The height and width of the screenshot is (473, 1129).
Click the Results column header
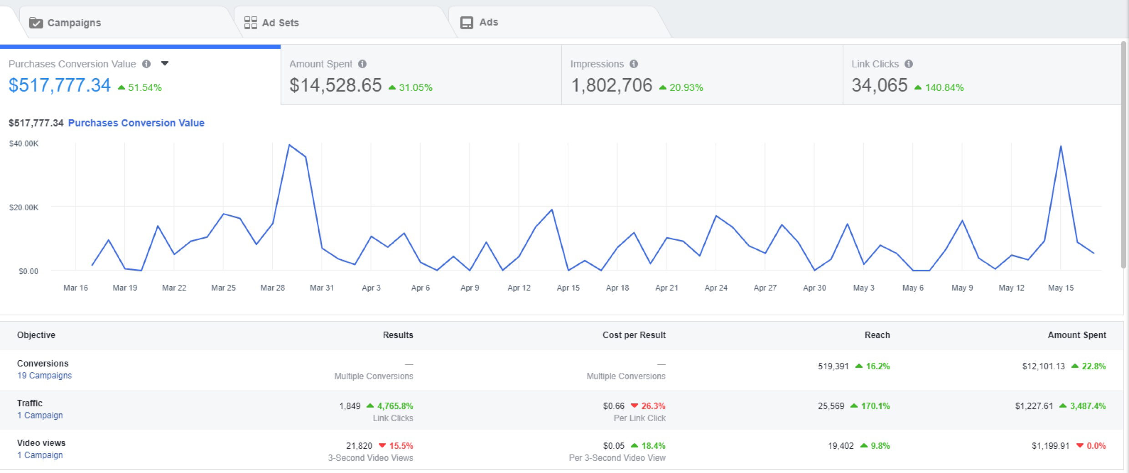(x=398, y=335)
